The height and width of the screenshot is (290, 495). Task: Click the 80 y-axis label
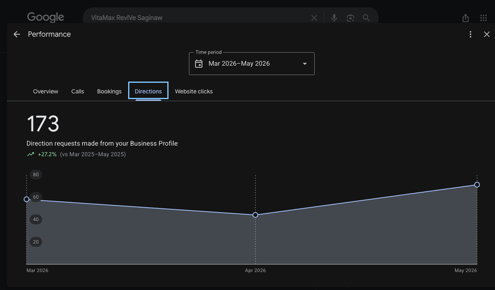tap(36, 175)
